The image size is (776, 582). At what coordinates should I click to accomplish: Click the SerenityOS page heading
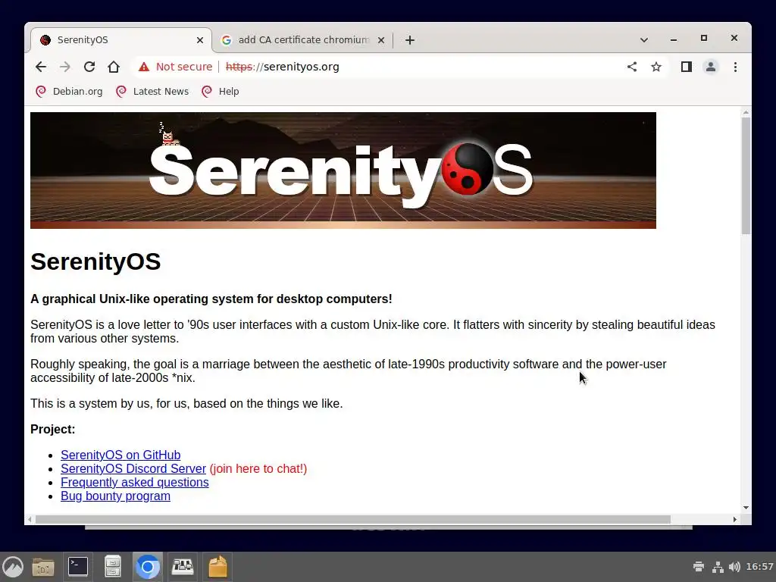pyautogui.click(x=95, y=261)
